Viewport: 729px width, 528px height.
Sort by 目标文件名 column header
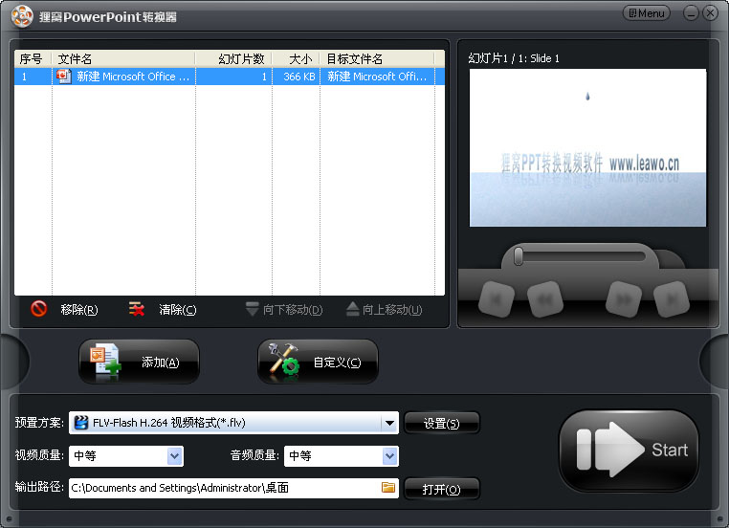click(x=377, y=59)
